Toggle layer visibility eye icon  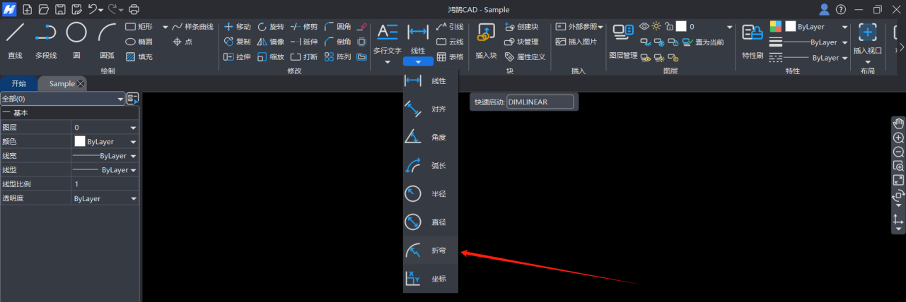coord(644,26)
